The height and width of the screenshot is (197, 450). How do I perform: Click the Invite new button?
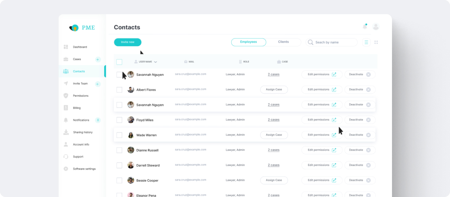(x=128, y=42)
